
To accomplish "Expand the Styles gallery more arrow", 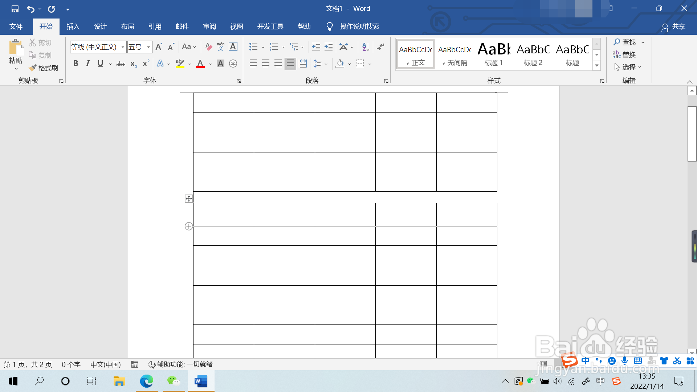I will pos(597,66).
